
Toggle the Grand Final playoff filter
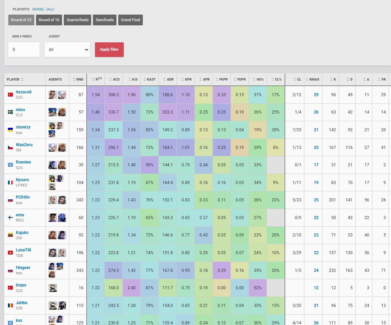[x=130, y=20]
